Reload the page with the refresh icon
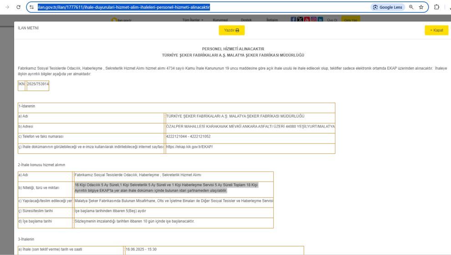The width and height of the screenshot is (451, 255). click(18, 7)
